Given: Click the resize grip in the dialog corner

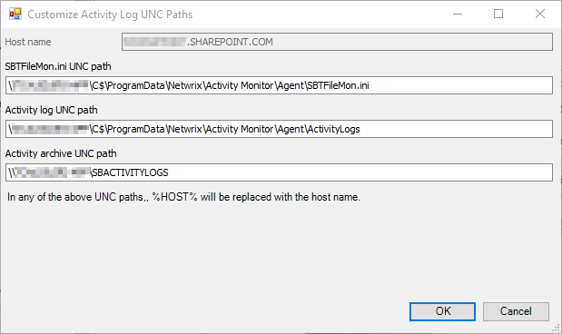Looking at the screenshot, I should tap(556, 329).
